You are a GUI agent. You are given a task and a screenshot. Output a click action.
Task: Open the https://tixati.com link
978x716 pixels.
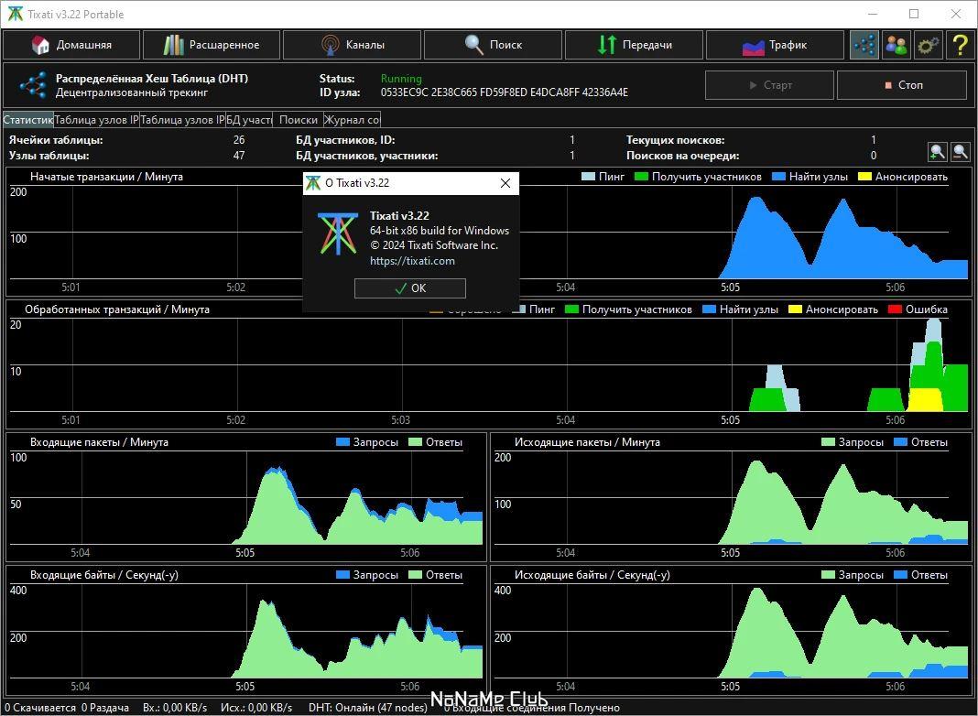pos(412,261)
